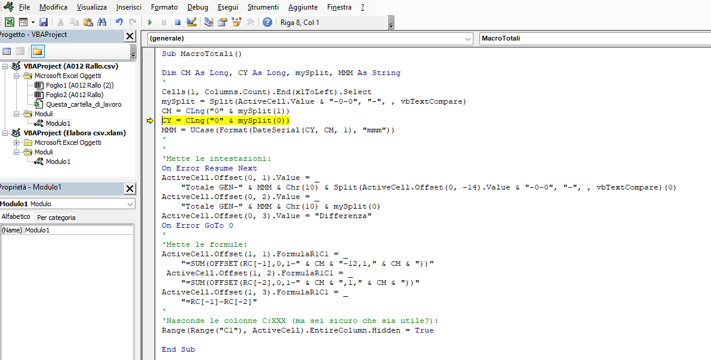
Task: Click the (Name) property value Modulo1
Action: coord(78,230)
